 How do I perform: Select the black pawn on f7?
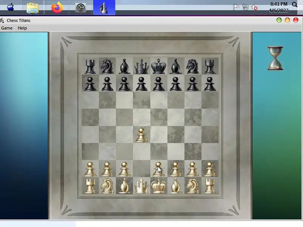point(175,84)
